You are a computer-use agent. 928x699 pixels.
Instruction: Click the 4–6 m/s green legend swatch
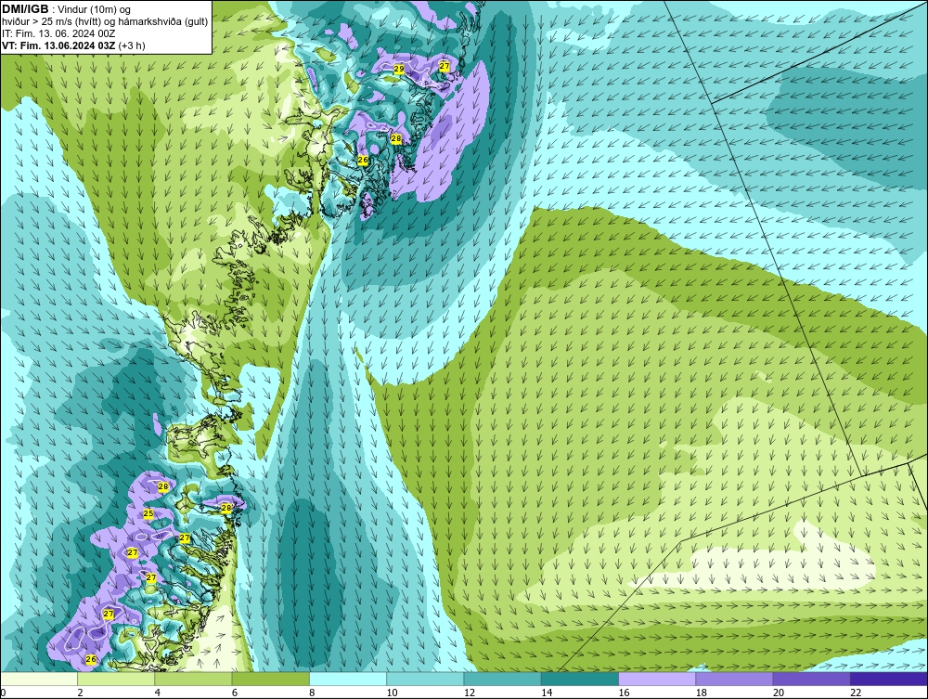(194, 679)
